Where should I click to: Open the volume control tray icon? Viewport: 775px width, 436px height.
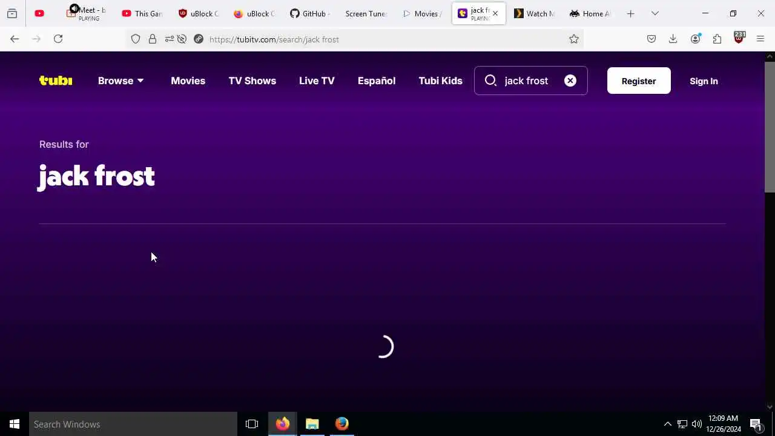pos(696,424)
